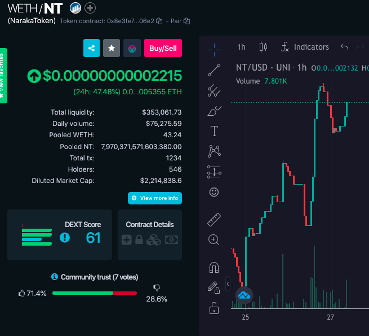Click the Volume 7.801K indicator label

click(261, 81)
